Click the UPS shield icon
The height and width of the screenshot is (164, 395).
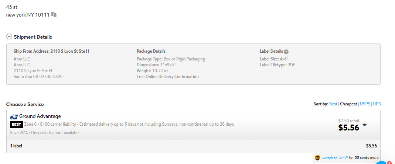(317, 158)
